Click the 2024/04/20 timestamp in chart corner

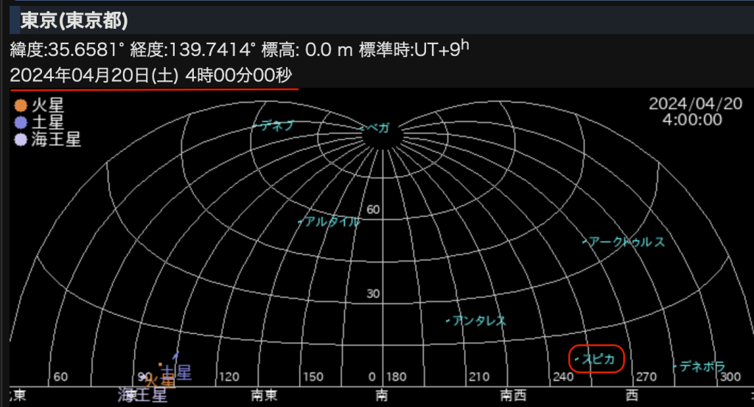pos(695,104)
